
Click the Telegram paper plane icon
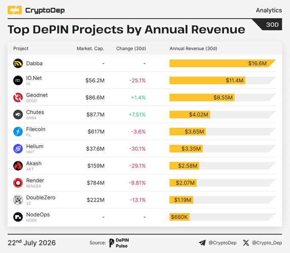[202, 243]
